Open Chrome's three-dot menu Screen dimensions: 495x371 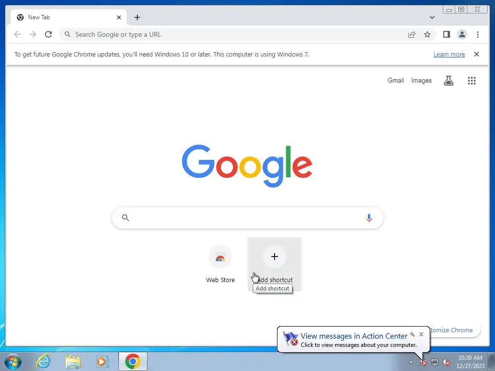(x=478, y=34)
